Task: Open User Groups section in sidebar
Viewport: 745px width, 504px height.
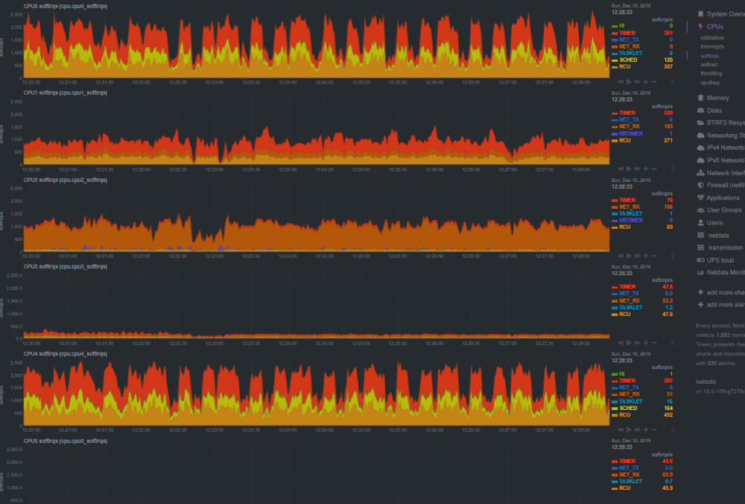Action: point(723,210)
